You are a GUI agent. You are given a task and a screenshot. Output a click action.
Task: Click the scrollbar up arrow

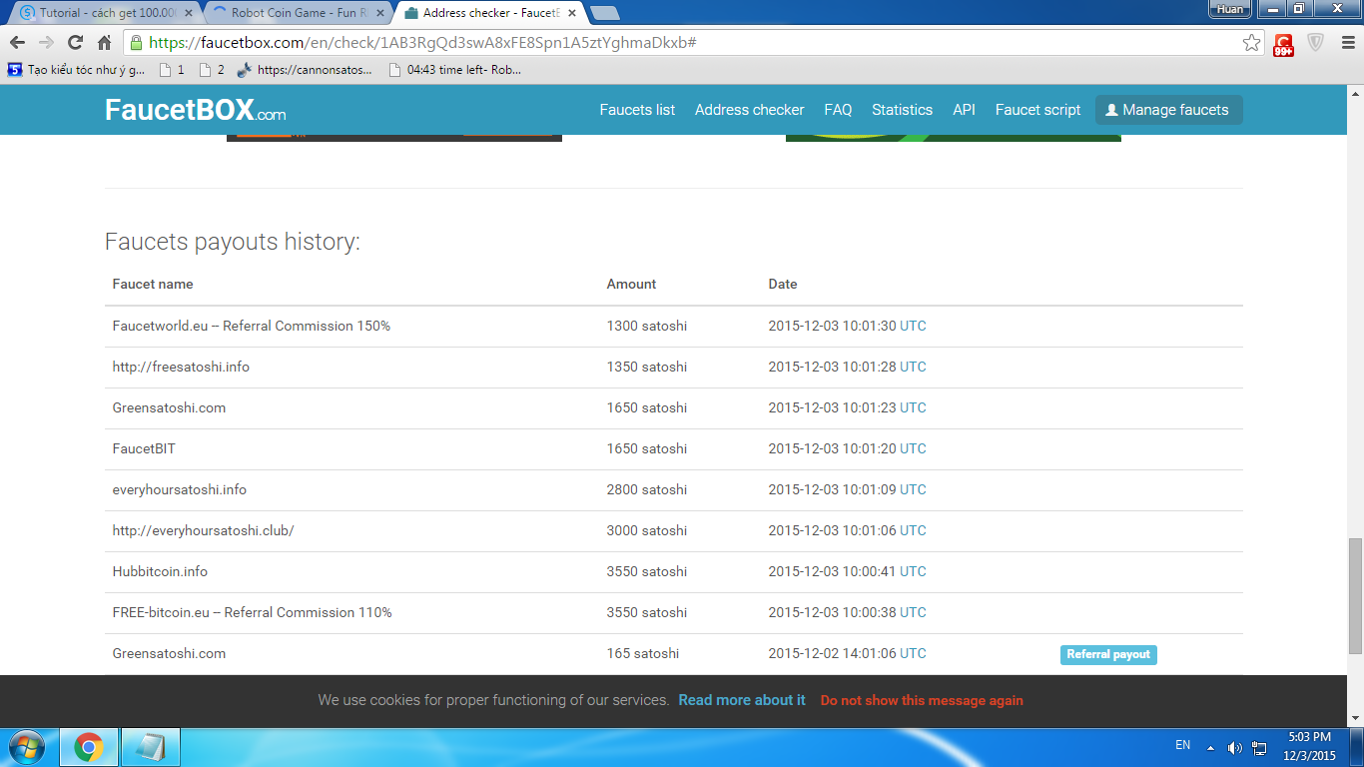tap(1355, 93)
